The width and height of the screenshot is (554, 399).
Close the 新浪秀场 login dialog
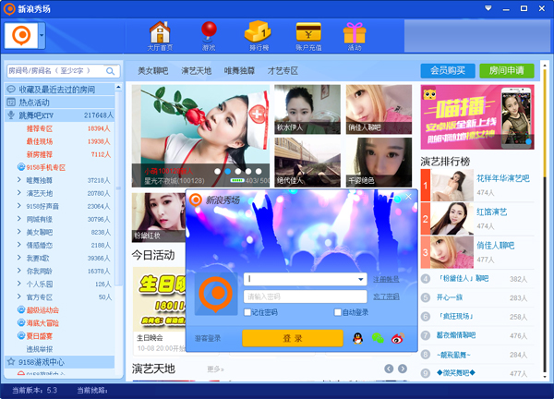point(408,197)
